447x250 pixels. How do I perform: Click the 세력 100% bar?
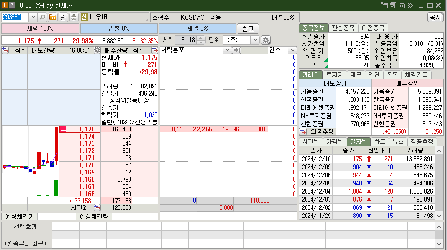tap(40, 29)
